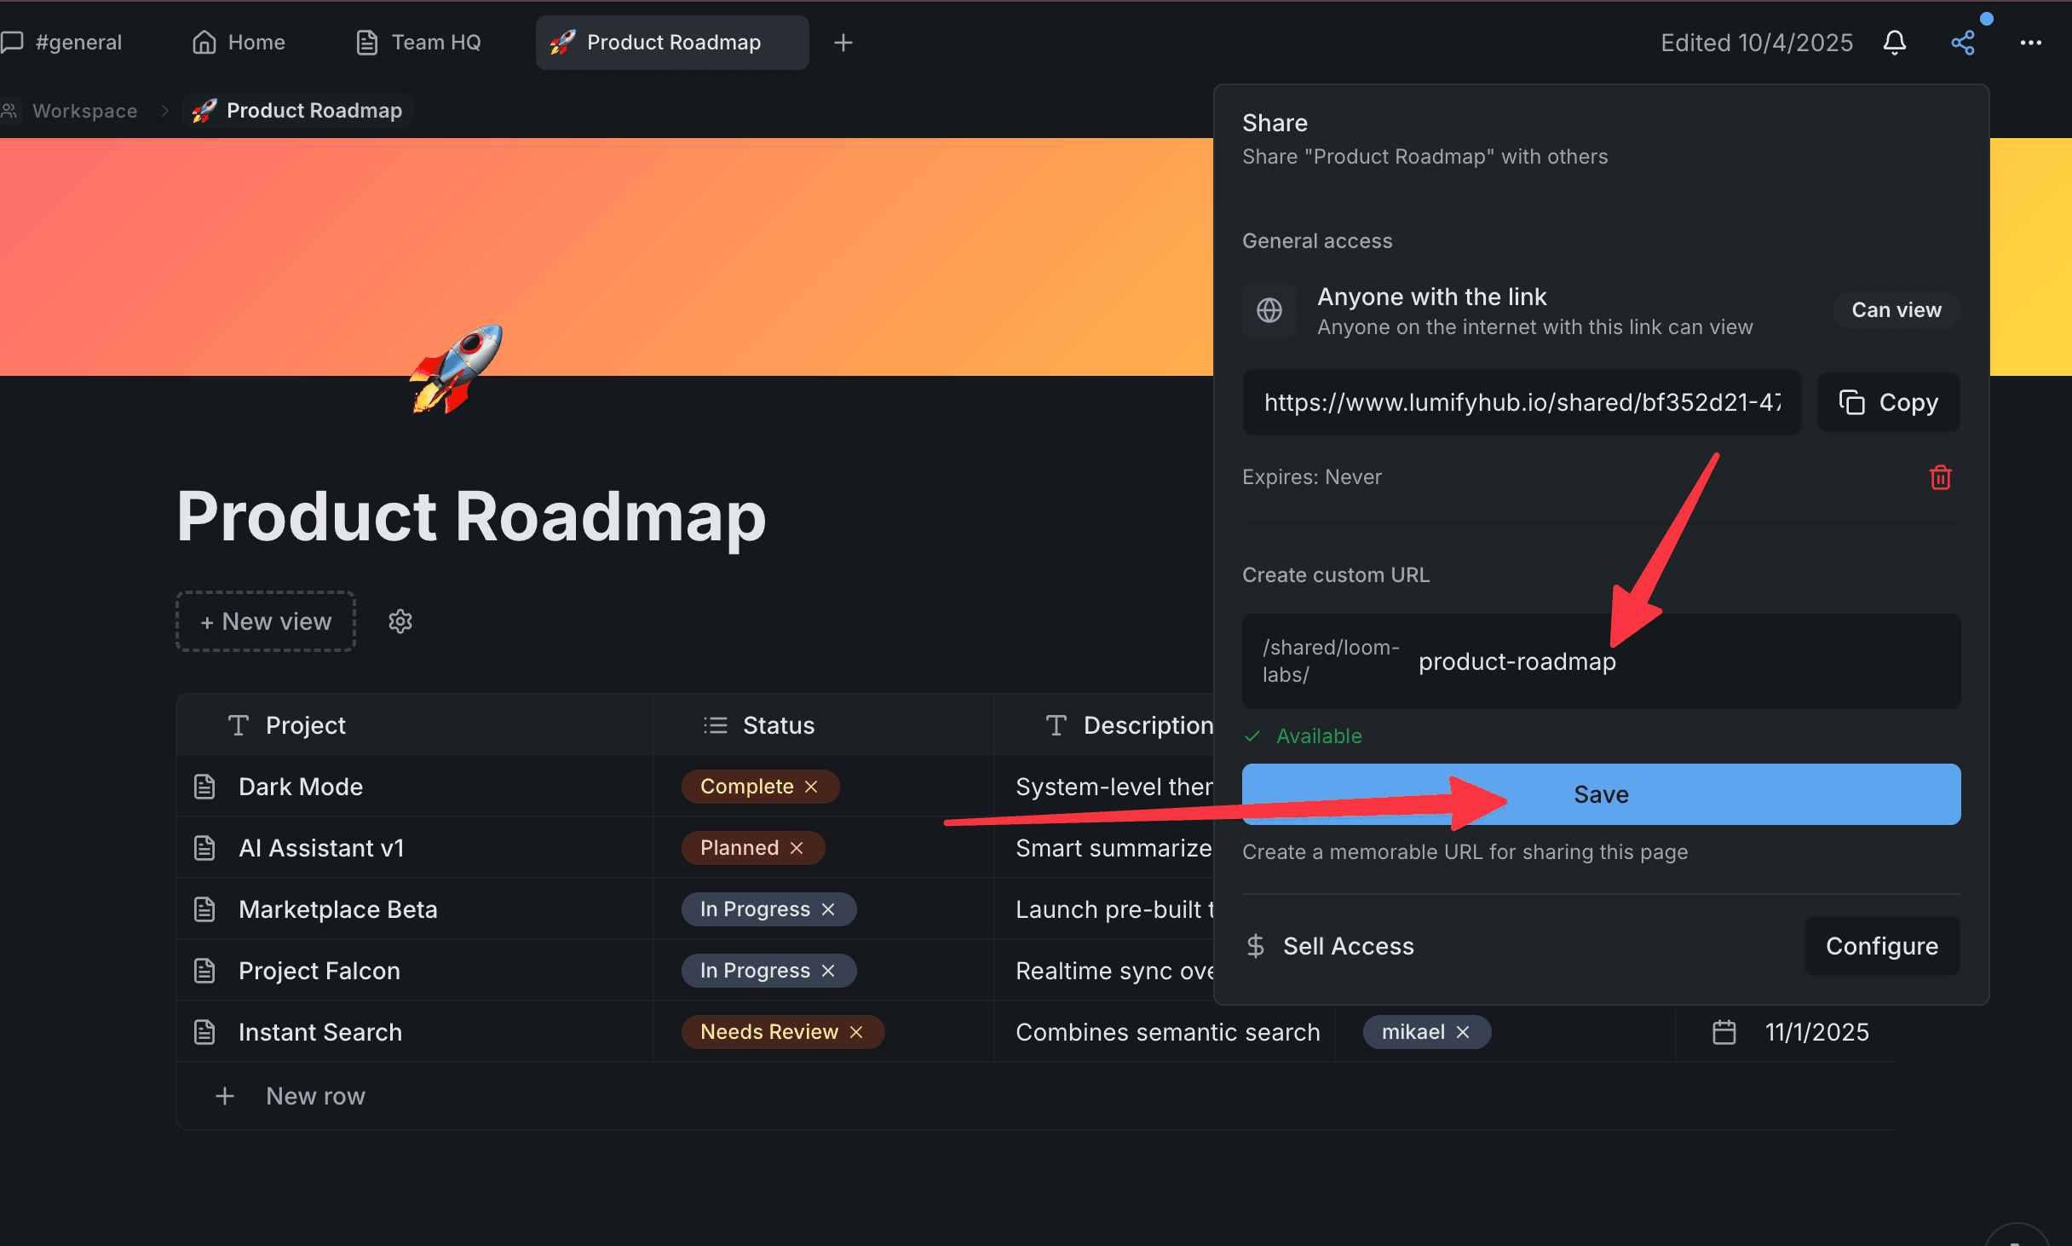This screenshot has width=2072, height=1246.
Task: Click the share icon in the top bar
Action: coord(1963,42)
